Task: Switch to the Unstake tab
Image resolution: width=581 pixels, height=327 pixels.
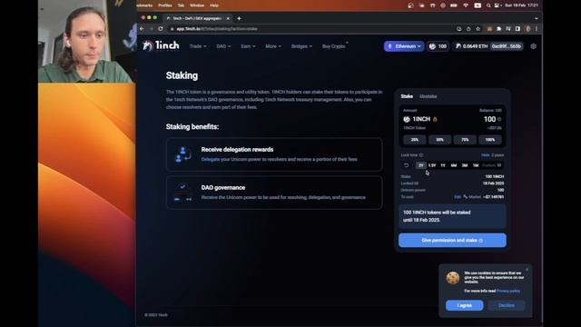Action: (428, 96)
